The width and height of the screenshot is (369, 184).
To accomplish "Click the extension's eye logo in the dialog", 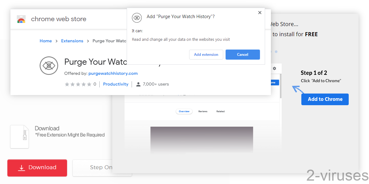I will pyautogui.click(x=137, y=18).
